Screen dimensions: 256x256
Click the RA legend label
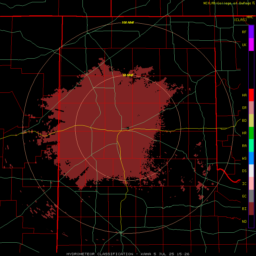point(244,146)
